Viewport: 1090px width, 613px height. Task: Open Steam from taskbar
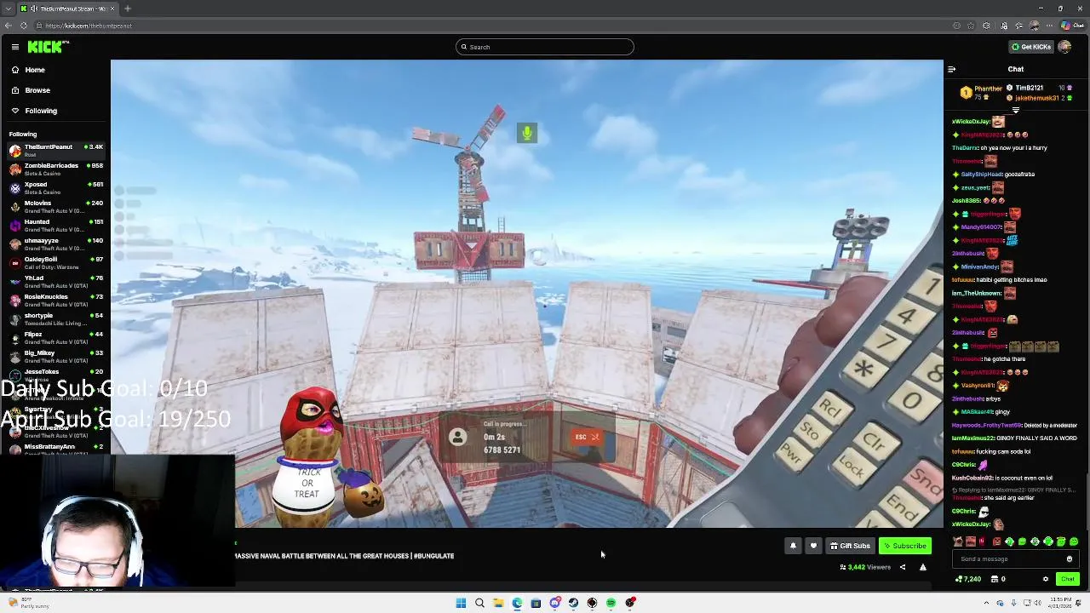(573, 603)
